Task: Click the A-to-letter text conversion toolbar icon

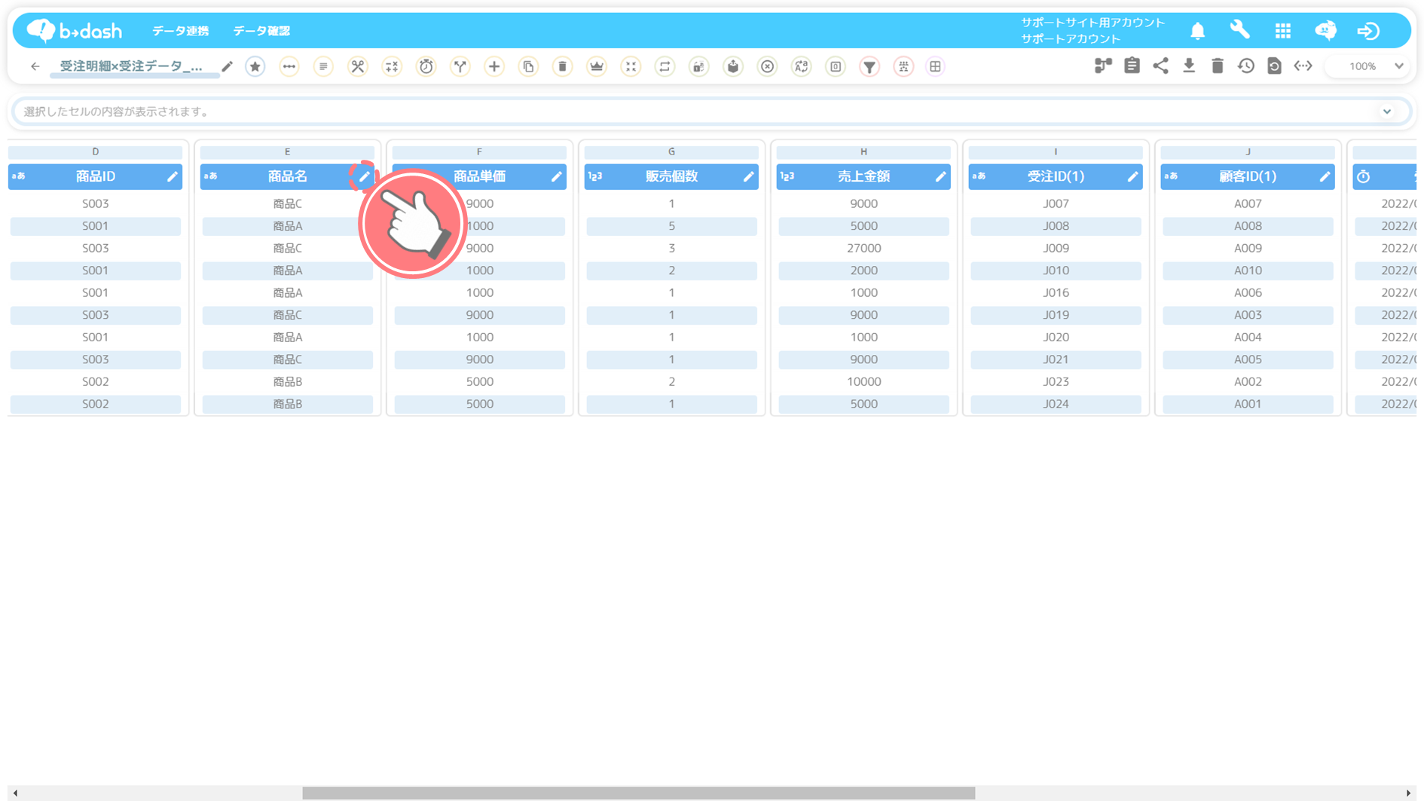Action: [x=801, y=66]
